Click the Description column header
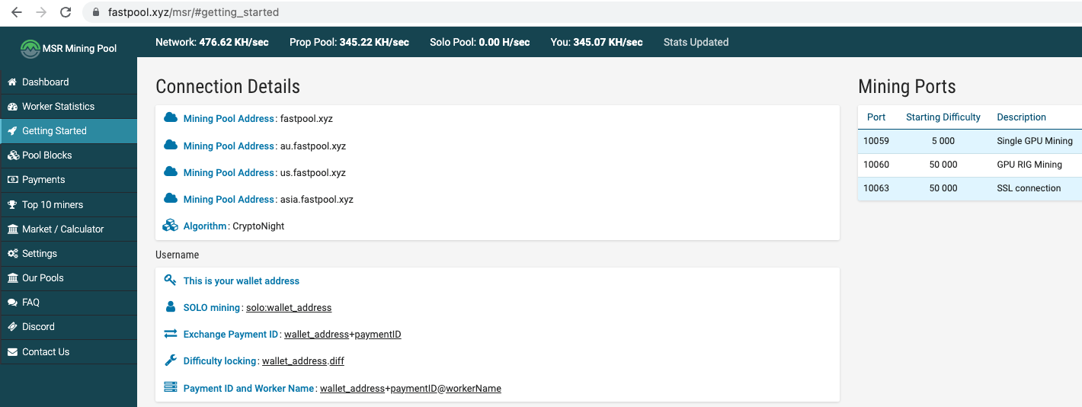 tap(1021, 117)
